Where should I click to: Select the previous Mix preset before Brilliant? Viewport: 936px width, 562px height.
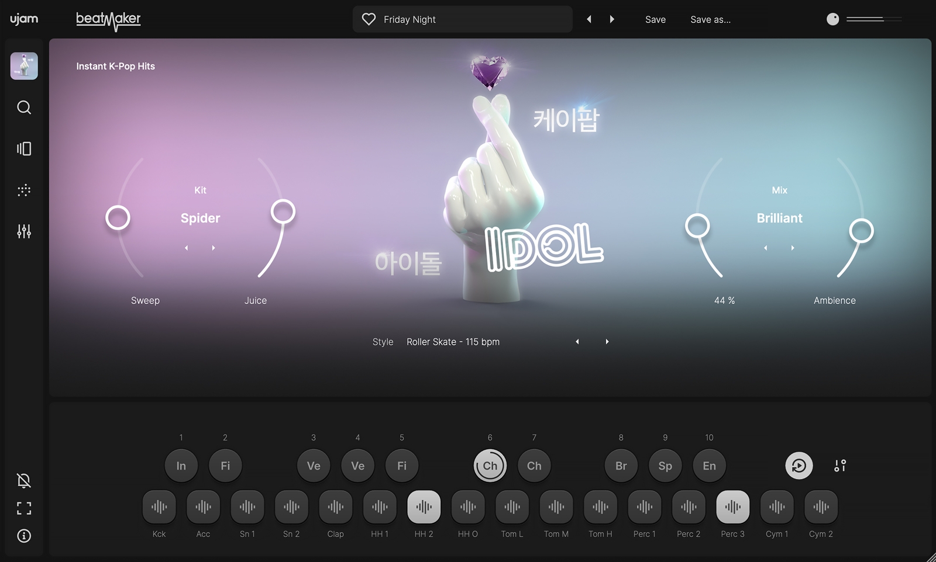click(x=765, y=248)
